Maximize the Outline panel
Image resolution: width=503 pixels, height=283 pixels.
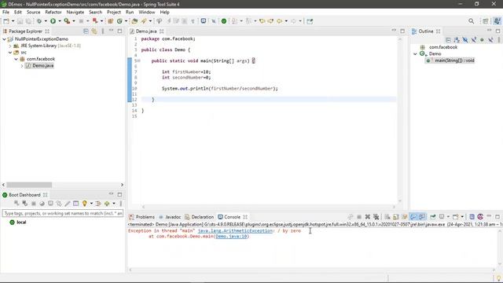(x=497, y=31)
